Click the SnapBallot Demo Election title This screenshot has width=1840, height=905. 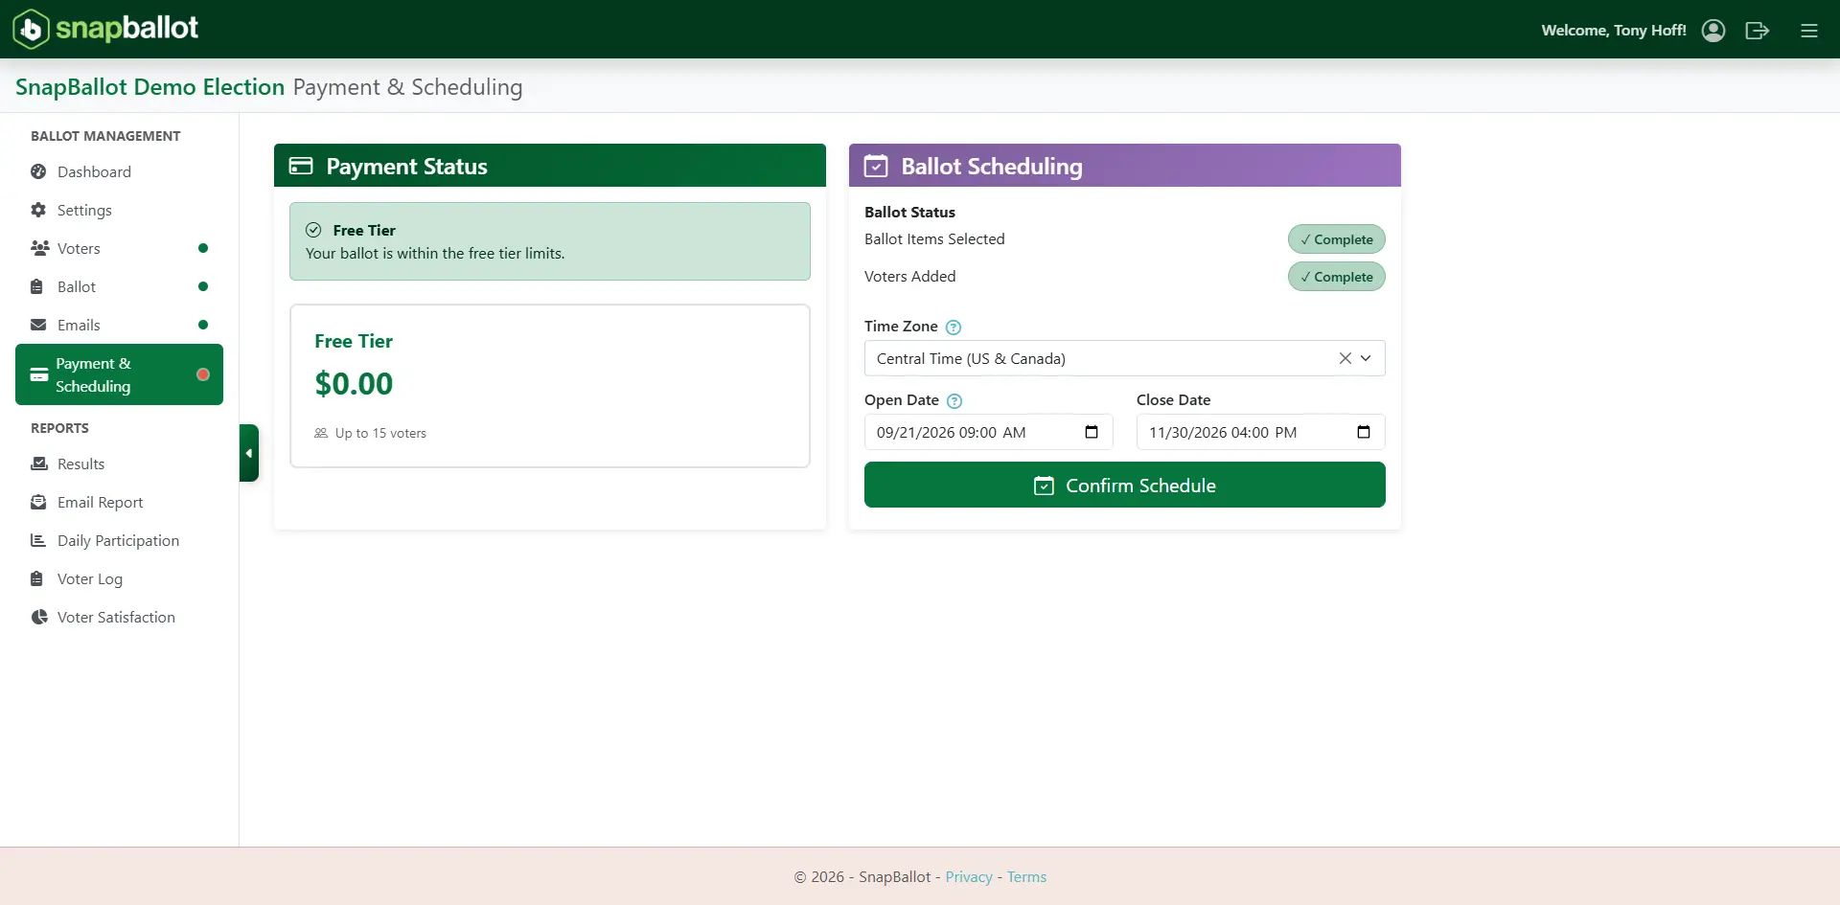pyautogui.click(x=149, y=86)
